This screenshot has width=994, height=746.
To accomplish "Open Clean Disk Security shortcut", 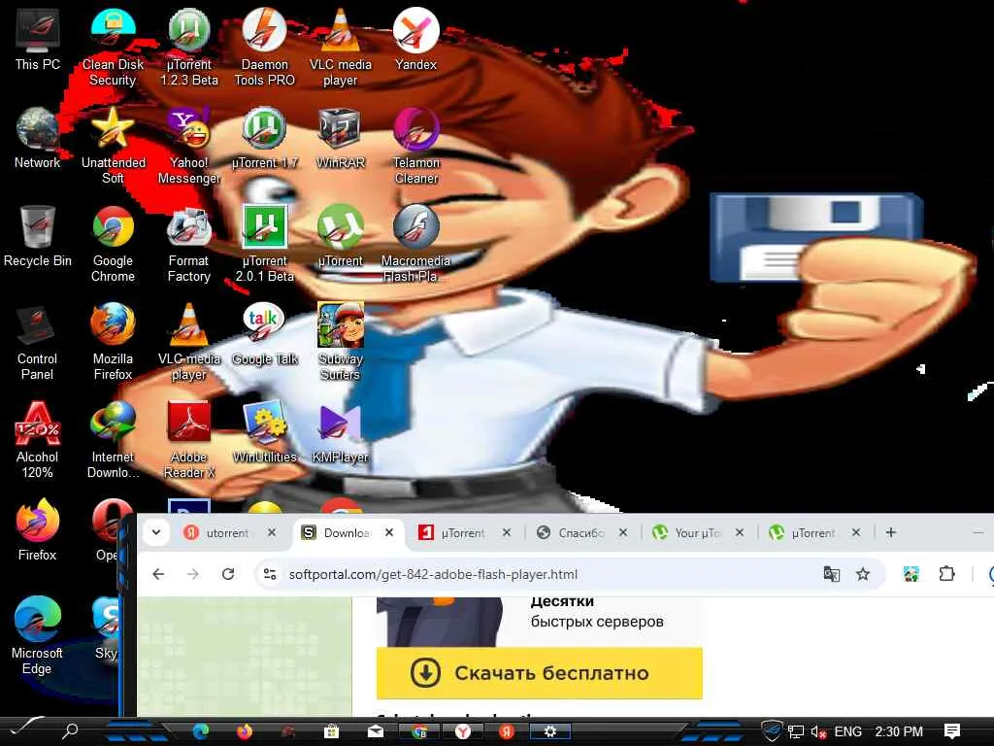I will point(113,47).
